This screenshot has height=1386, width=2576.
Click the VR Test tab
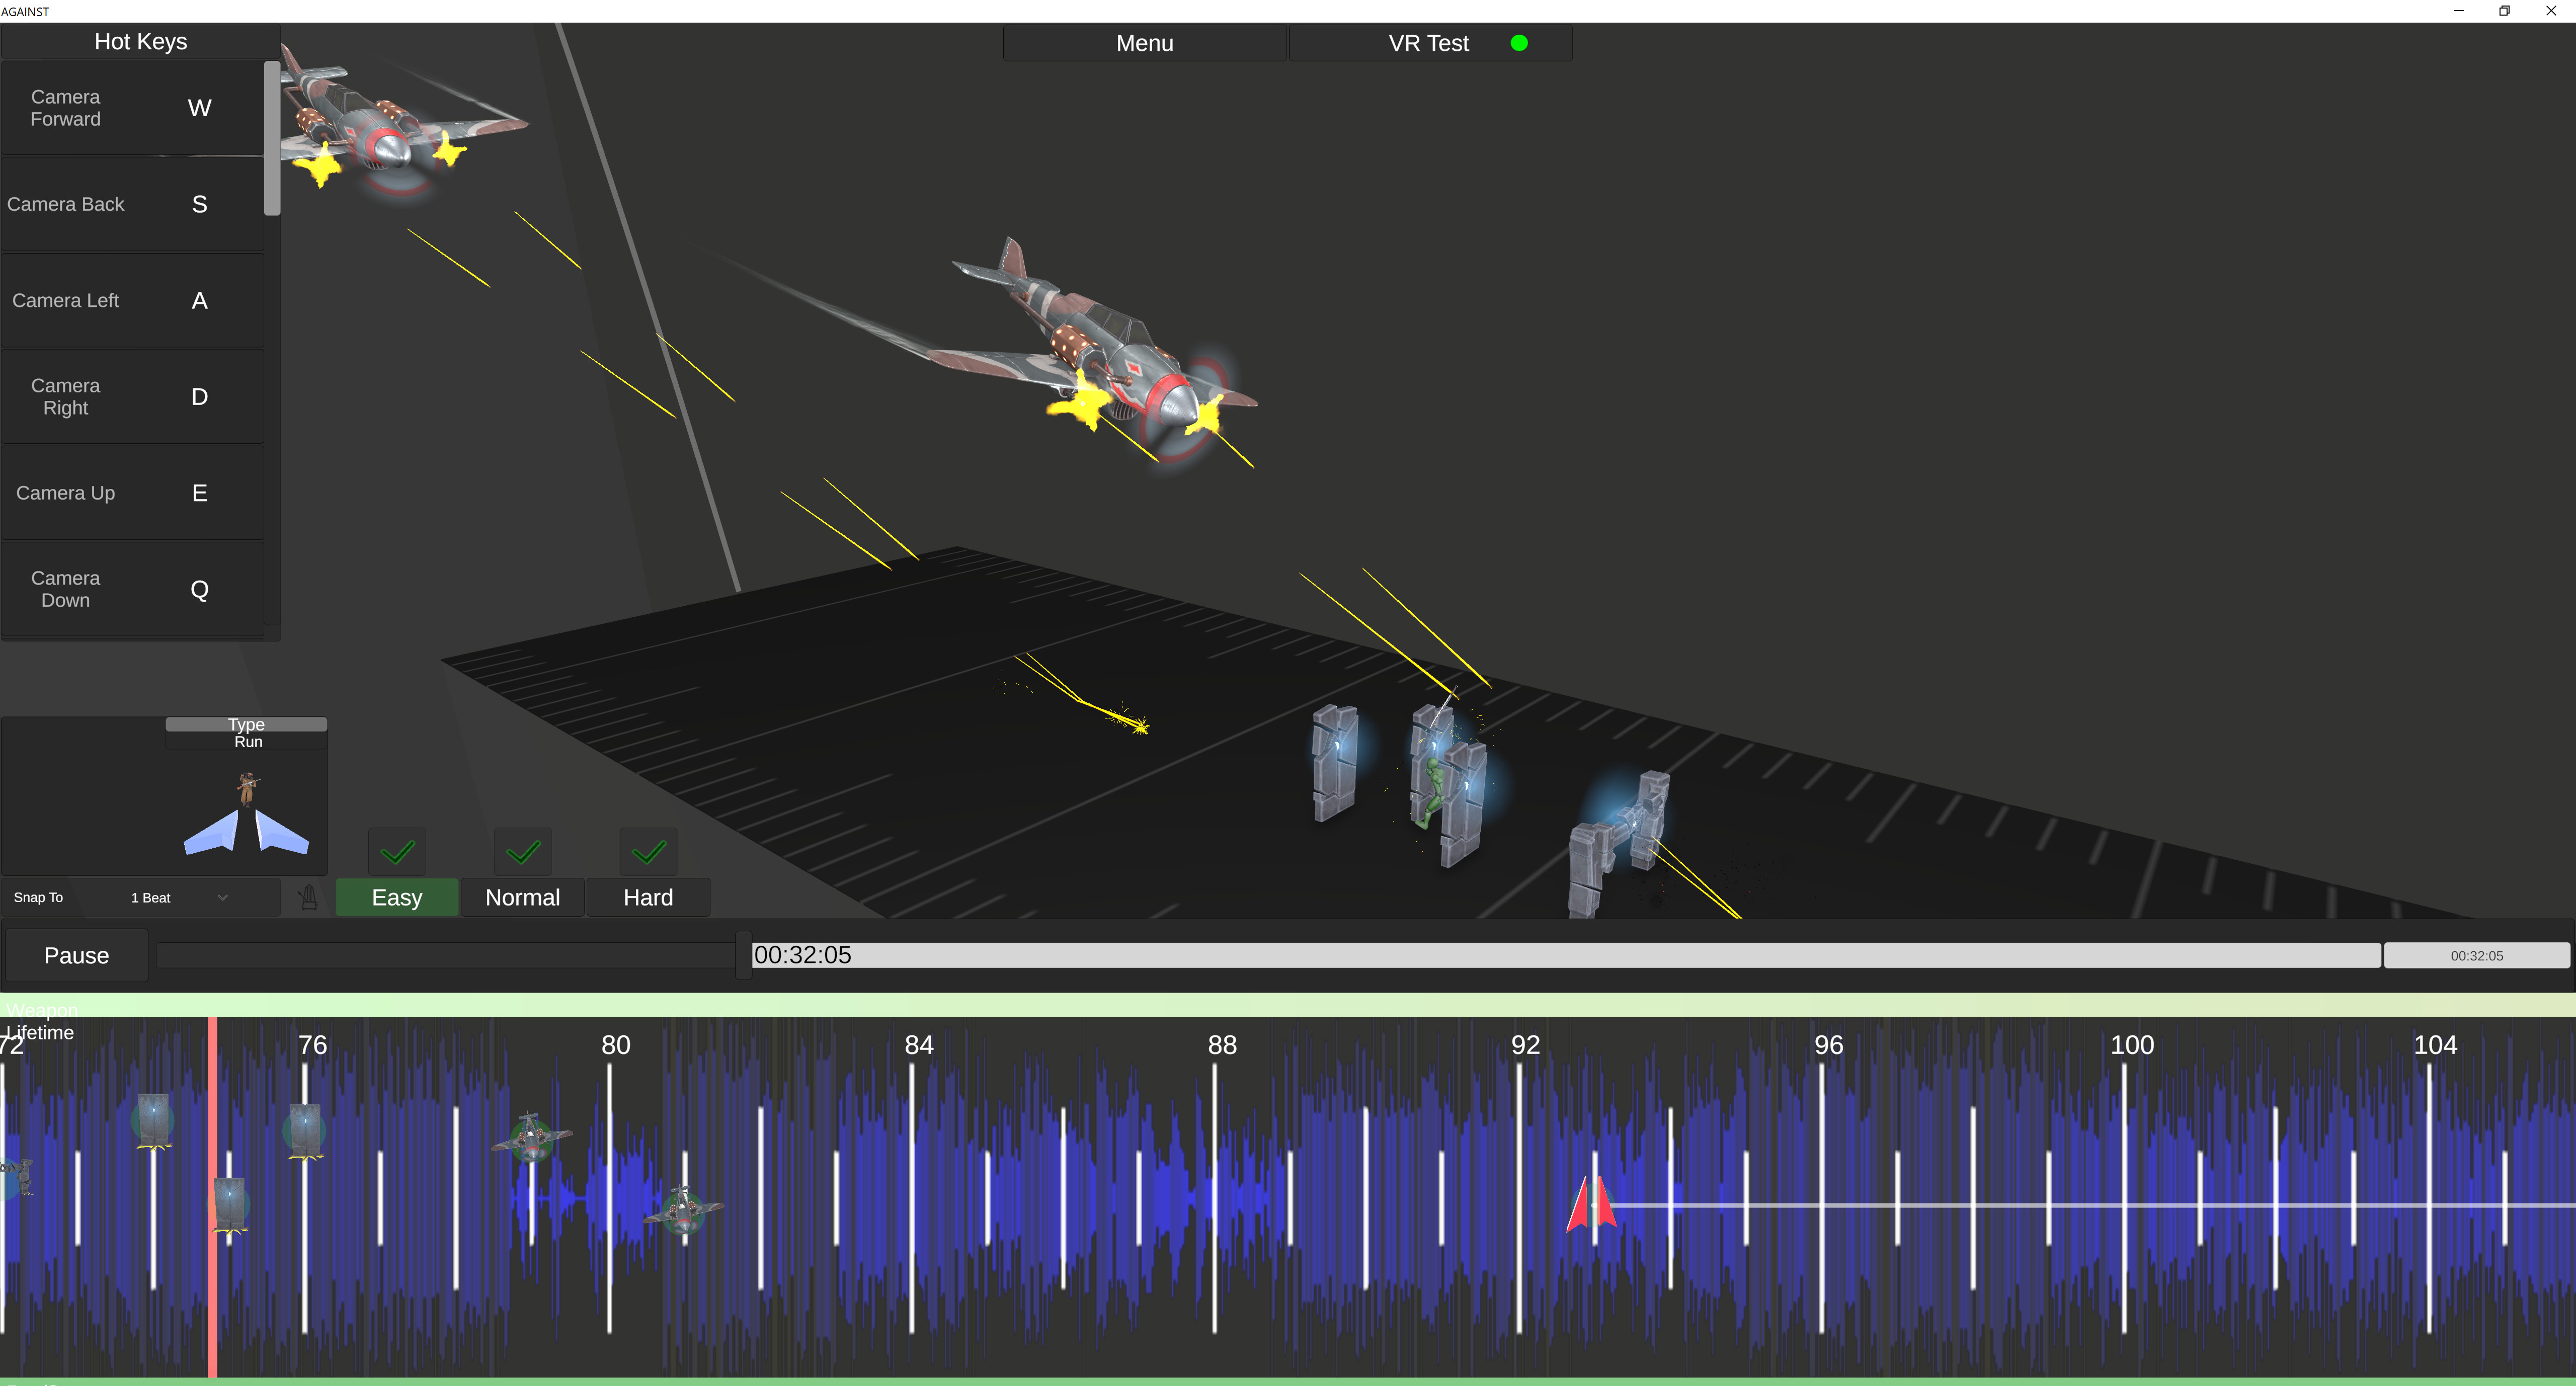click(x=1427, y=43)
